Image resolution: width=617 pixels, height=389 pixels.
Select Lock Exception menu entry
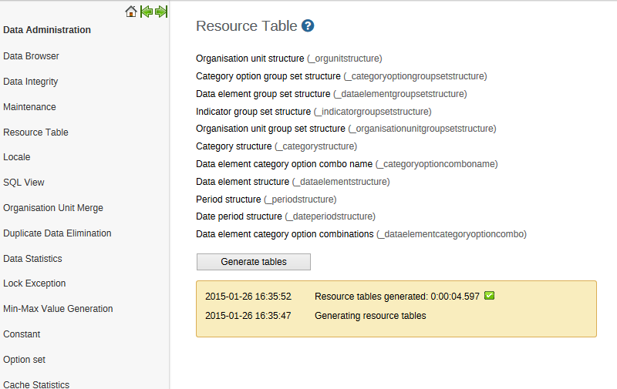[x=35, y=283]
